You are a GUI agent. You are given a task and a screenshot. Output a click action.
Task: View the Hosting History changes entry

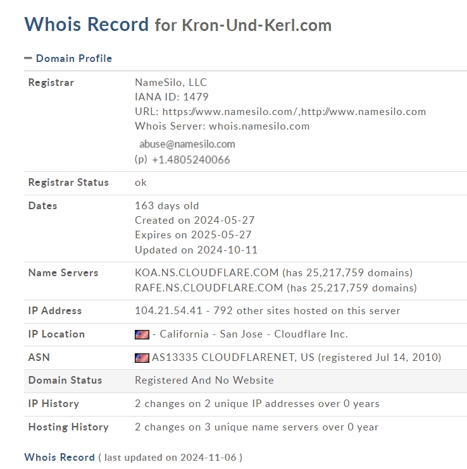click(256, 427)
